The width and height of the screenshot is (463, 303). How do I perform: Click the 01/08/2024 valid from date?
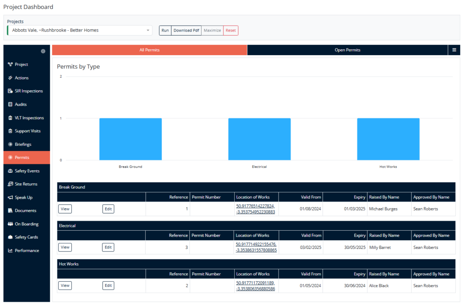(310, 209)
